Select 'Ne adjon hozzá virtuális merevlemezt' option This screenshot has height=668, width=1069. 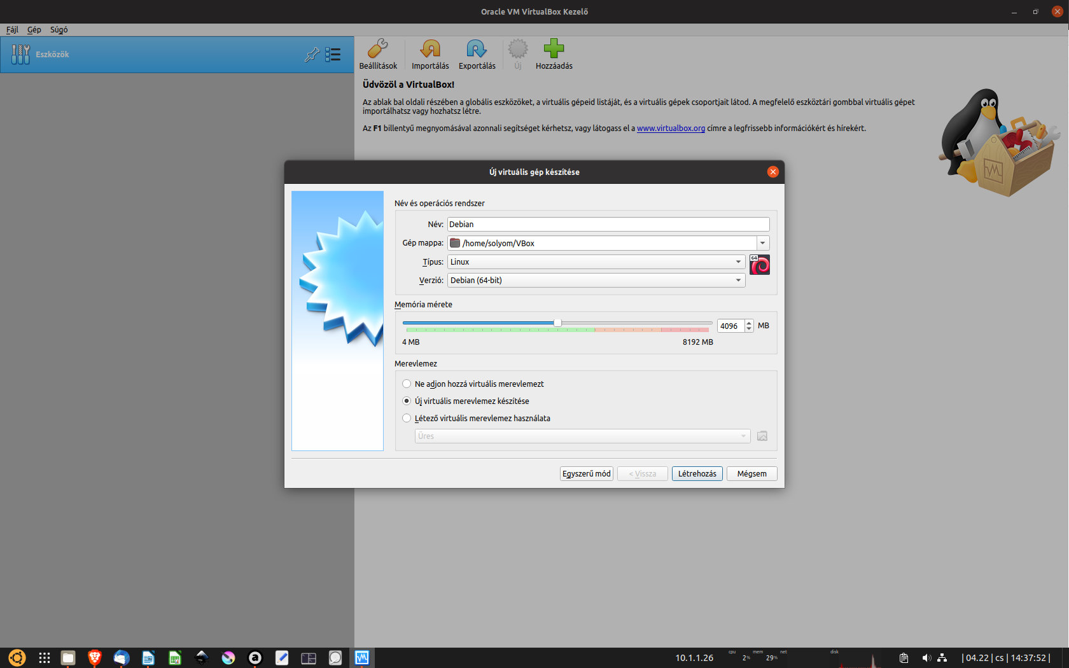coord(473,384)
